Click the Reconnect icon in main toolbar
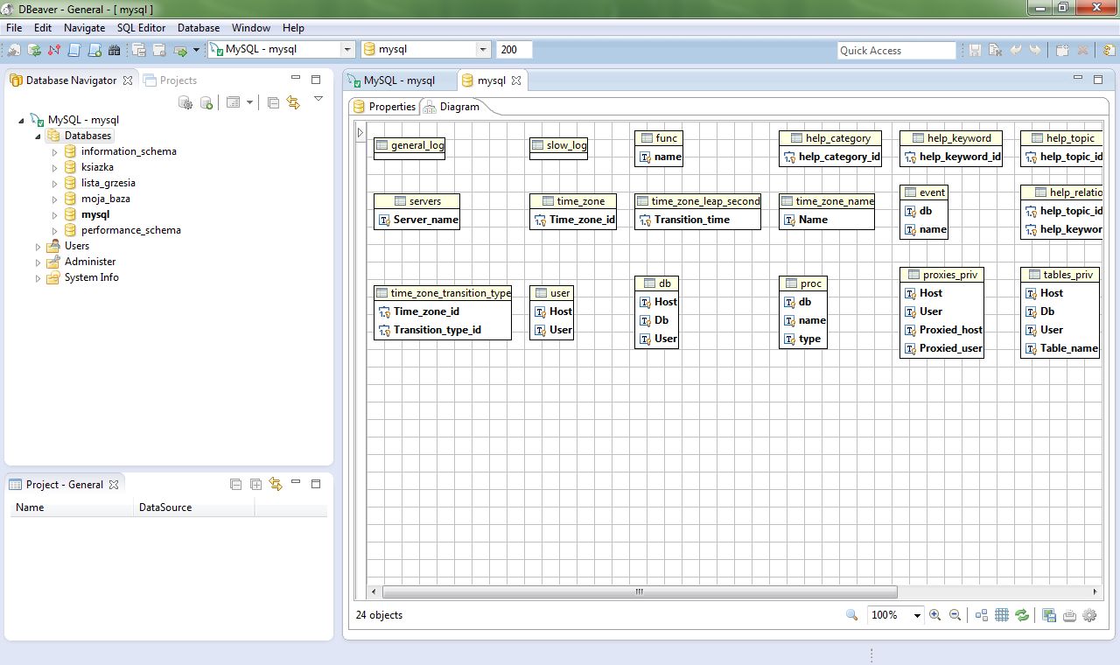 point(35,50)
